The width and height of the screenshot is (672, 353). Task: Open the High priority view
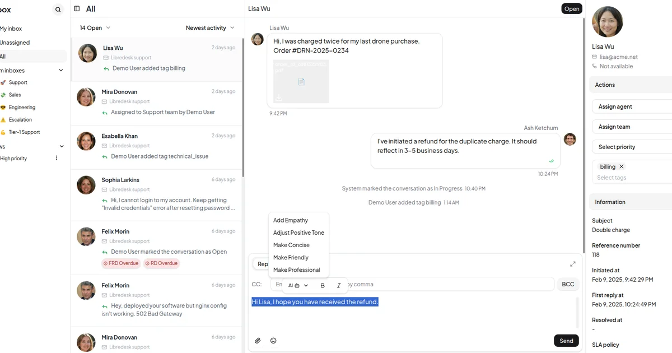point(13,158)
